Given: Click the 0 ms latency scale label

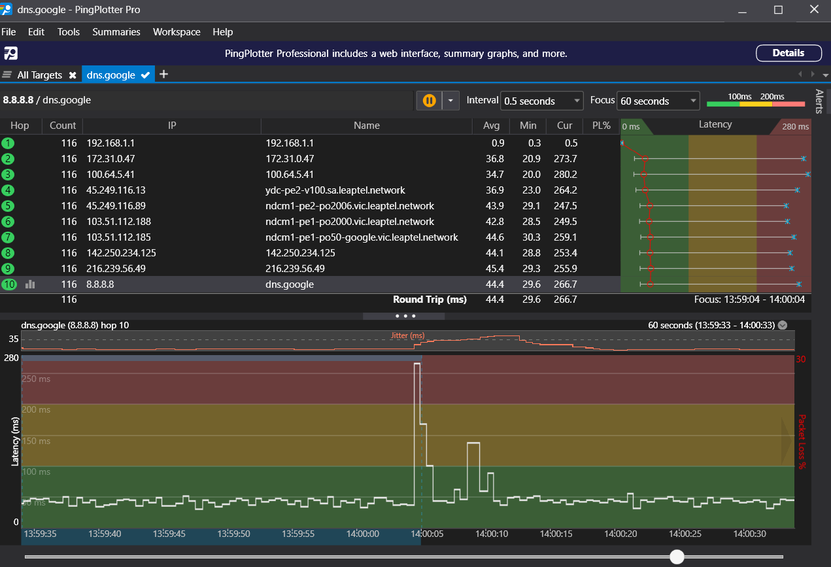Looking at the screenshot, I should coord(631,126).
